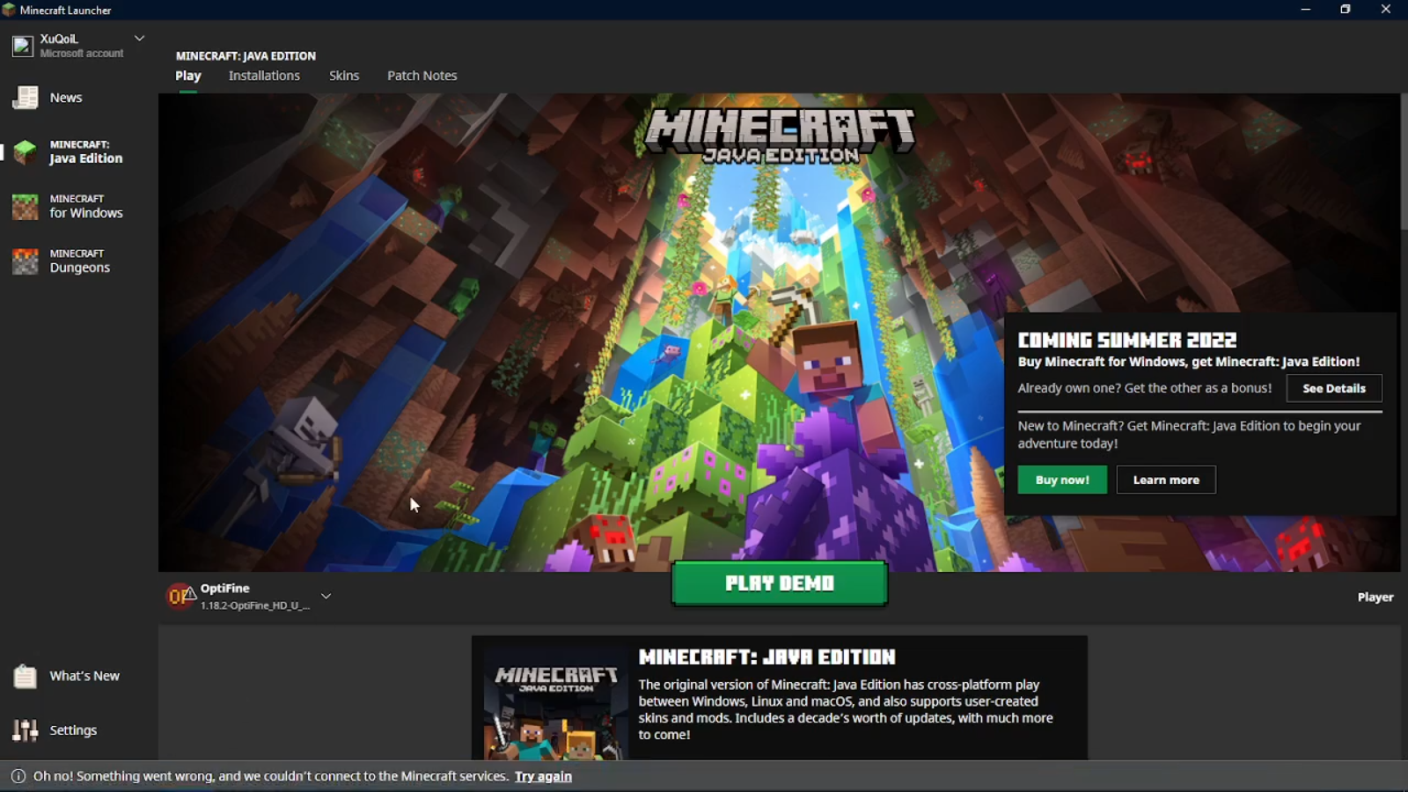Open the Settings sliders icon
Viewport: 1408px width, 792px height.
tap(26, 730)
